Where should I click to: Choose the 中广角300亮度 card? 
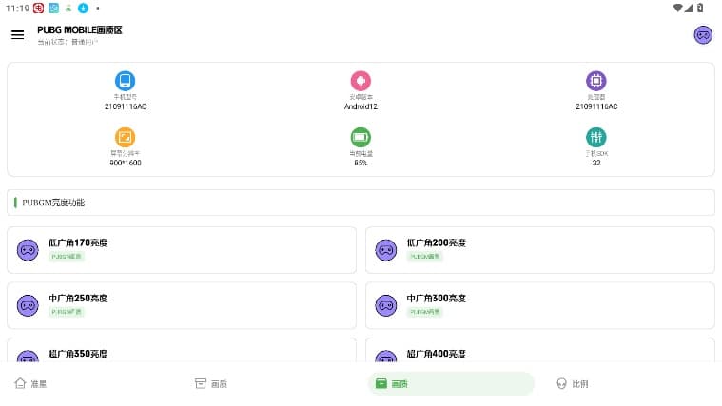(x=539, y=305)
